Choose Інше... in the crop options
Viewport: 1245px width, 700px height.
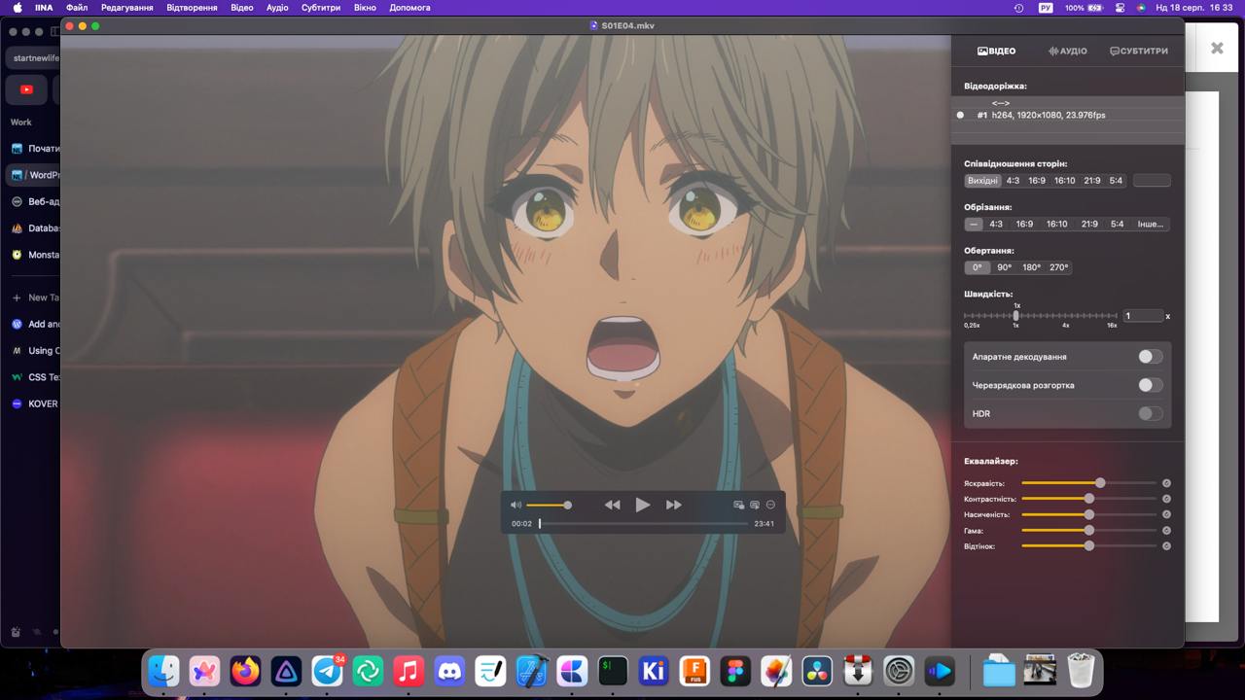point(1150,224)
